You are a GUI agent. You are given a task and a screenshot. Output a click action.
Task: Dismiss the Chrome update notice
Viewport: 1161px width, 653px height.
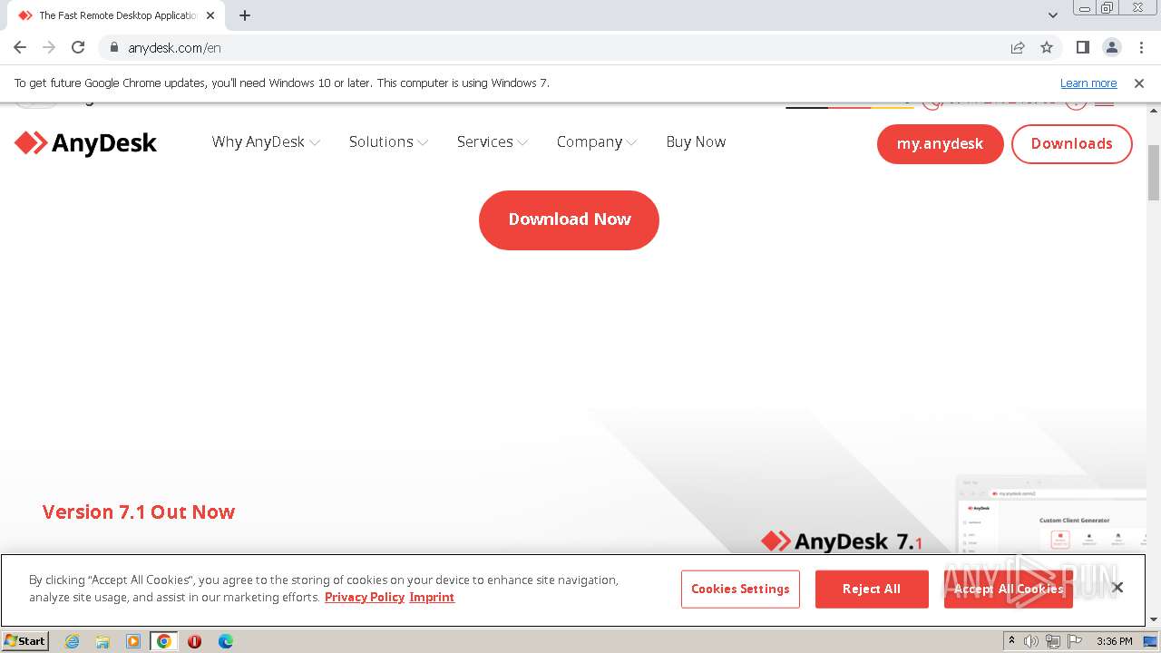click(x=1139, y=83)
